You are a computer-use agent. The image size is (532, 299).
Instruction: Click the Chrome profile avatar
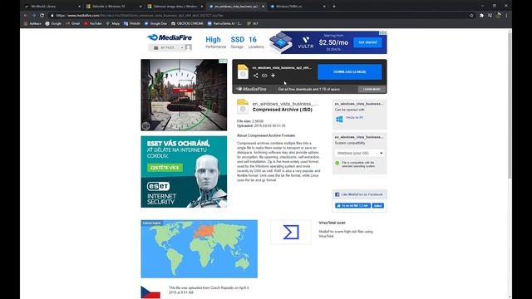[499, 15]
